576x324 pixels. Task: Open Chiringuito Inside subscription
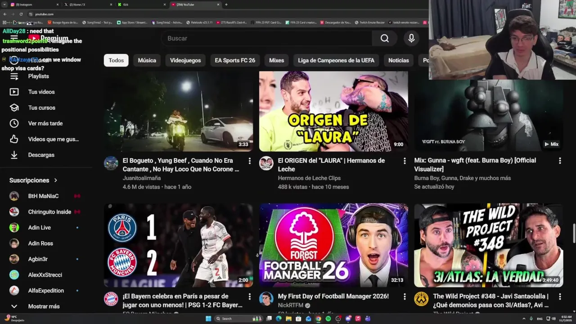pyautogui.click(x=45, y=212)
